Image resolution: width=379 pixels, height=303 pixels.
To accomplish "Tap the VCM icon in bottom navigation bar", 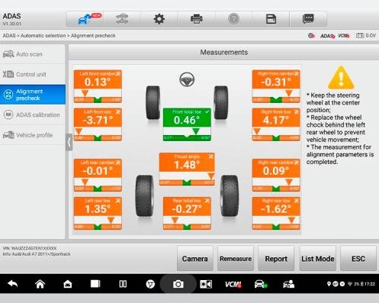I will (233, 284).
